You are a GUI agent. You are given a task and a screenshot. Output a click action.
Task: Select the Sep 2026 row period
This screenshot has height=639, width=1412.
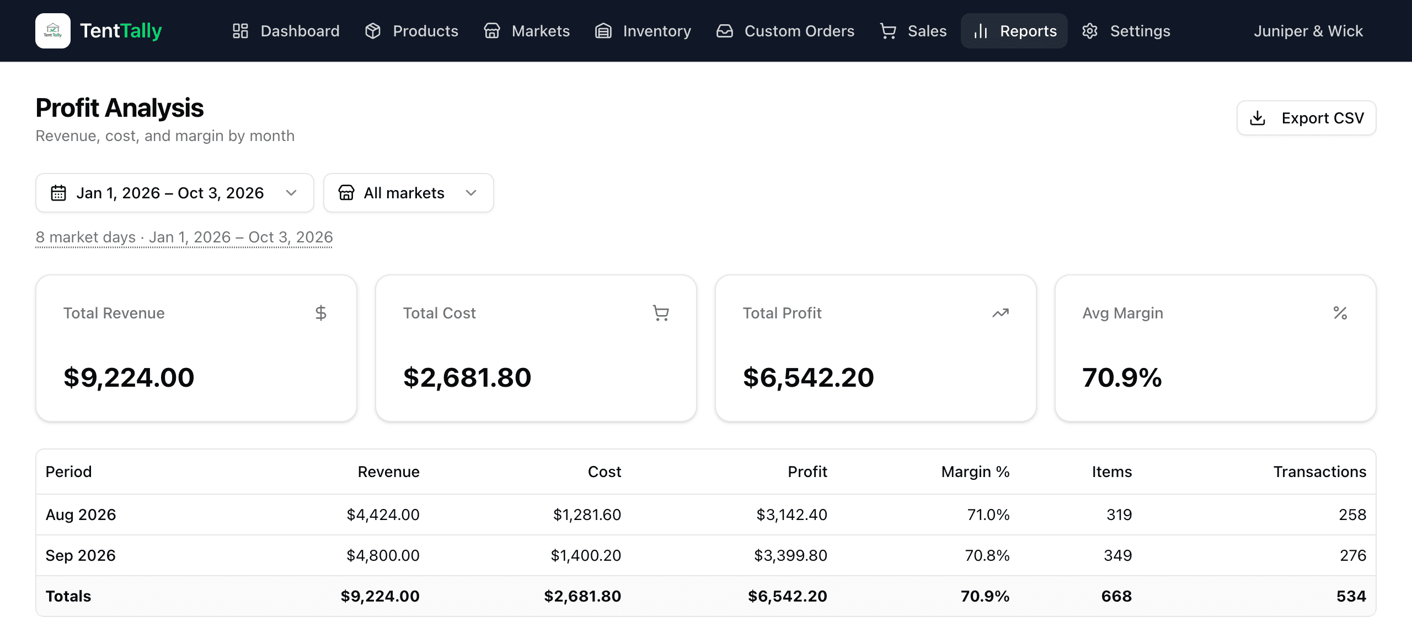click(x=81, y=555)
